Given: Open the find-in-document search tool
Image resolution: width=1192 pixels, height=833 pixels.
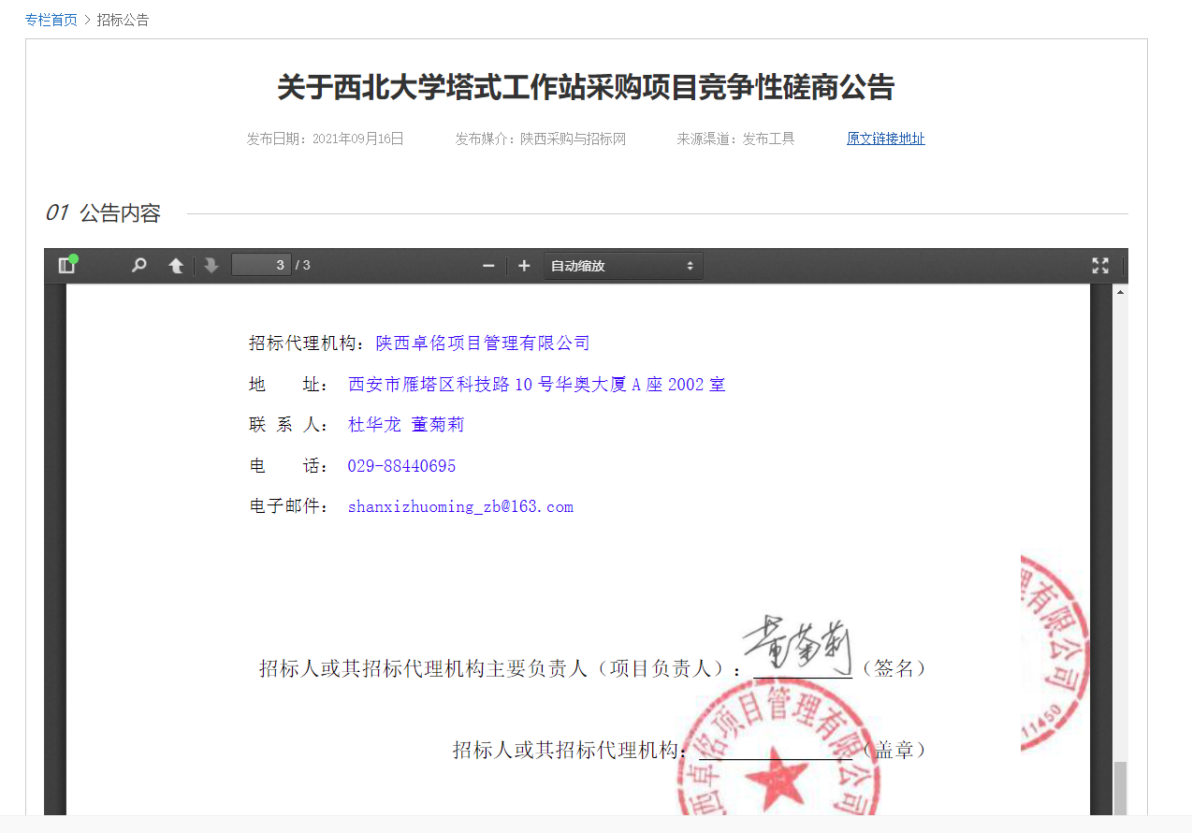Looking at the screenshot, I should pyautogui.click(x=139, y=266).
